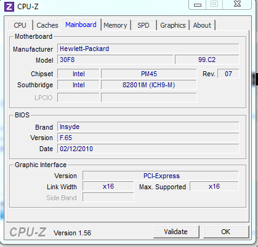This screenshot has height=247, width=258.
Task: Open the SPD tab
Action: [143, 25]
